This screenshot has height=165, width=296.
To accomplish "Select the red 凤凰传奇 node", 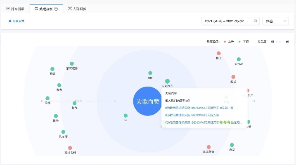I will 208,147.
